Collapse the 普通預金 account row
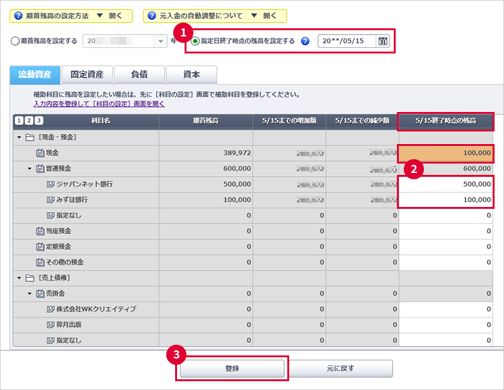 tap(29, 169)
